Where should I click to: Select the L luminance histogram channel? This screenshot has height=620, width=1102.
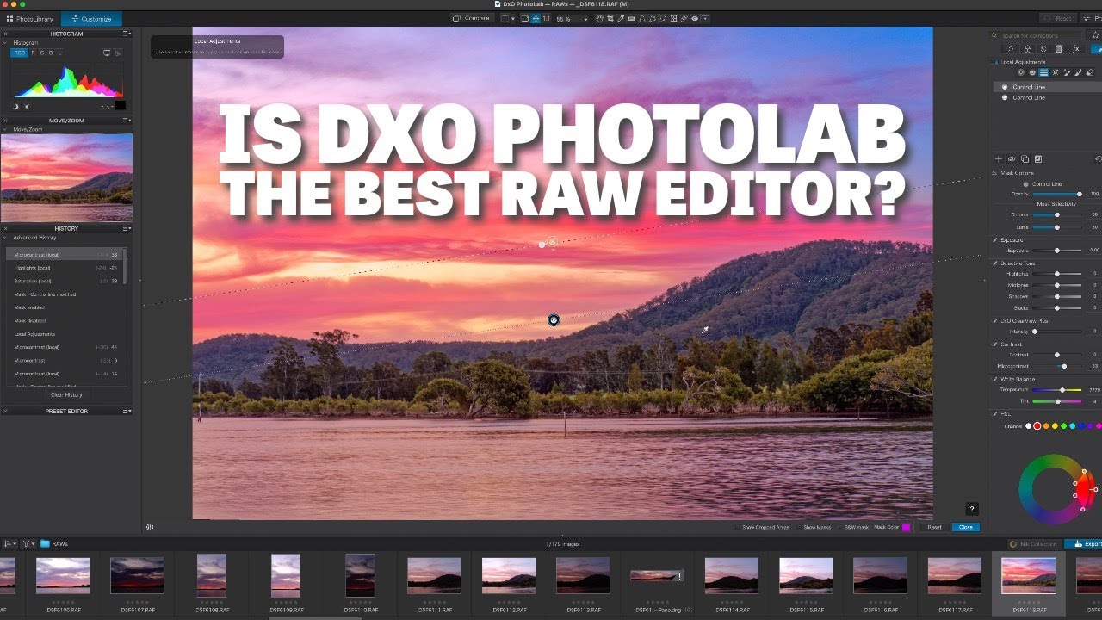[60, 53]
